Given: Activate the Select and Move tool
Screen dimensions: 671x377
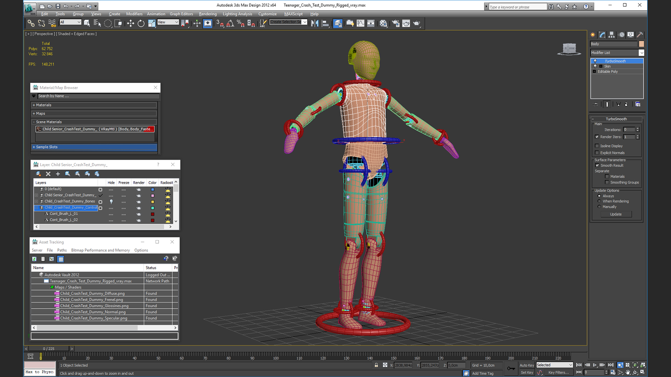Looking at the screenshot, I should (x=130, y=23).
